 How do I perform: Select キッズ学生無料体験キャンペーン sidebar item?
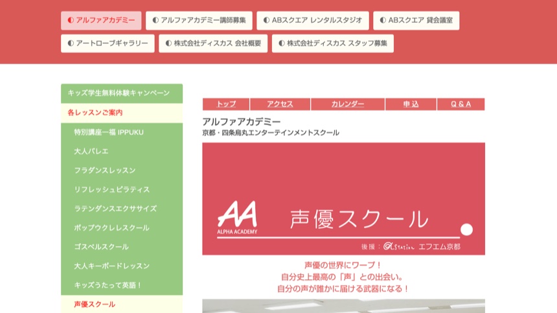tap(122, 93)
